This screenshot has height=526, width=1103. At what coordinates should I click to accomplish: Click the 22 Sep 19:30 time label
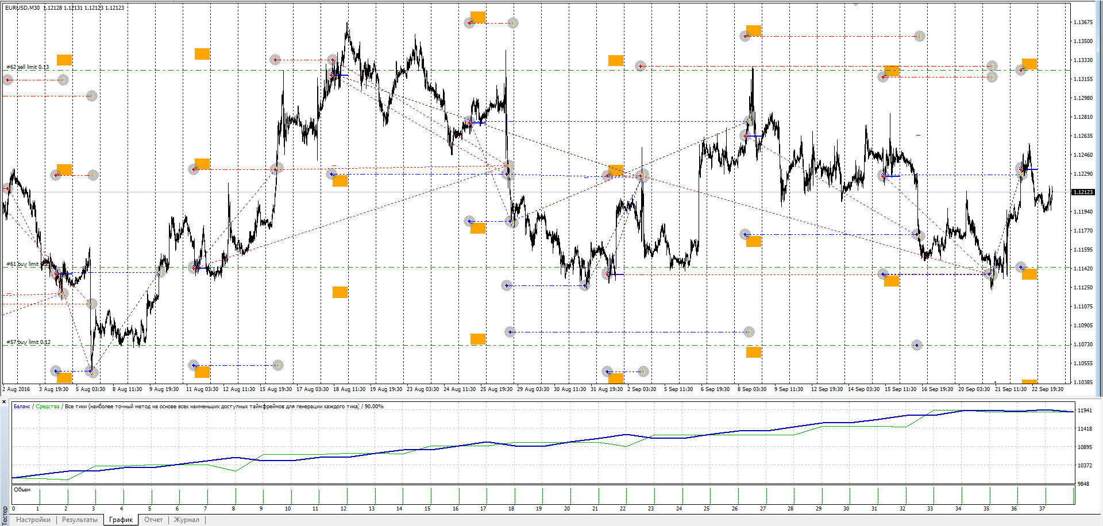pos(1047,389)
